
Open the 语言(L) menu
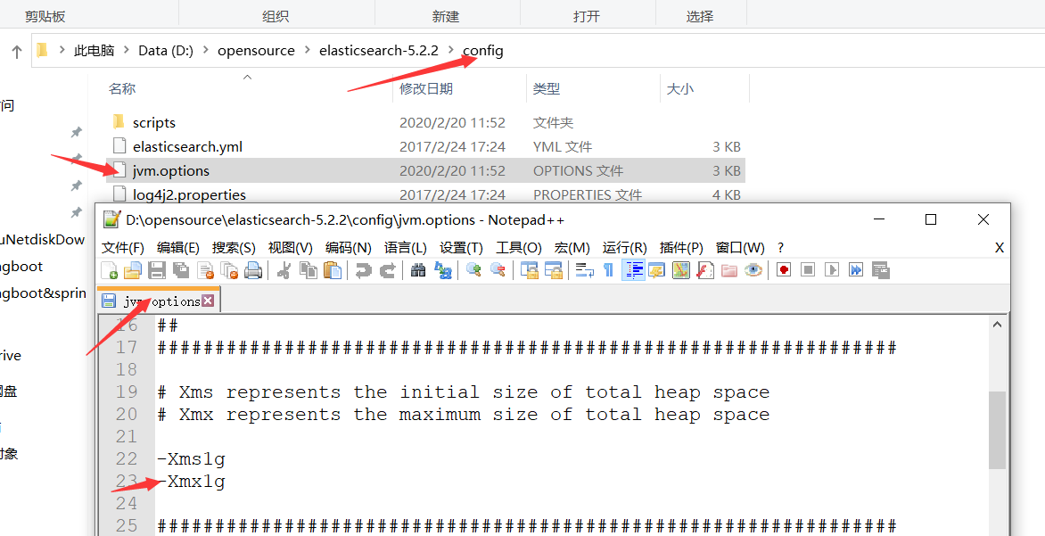(x=405, y=247)
